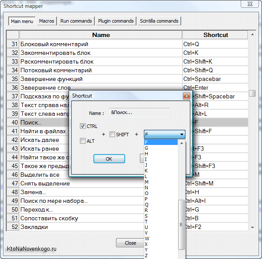Pick key S from the key list
The width and height of the screenshot is (262, 259).
161,216
